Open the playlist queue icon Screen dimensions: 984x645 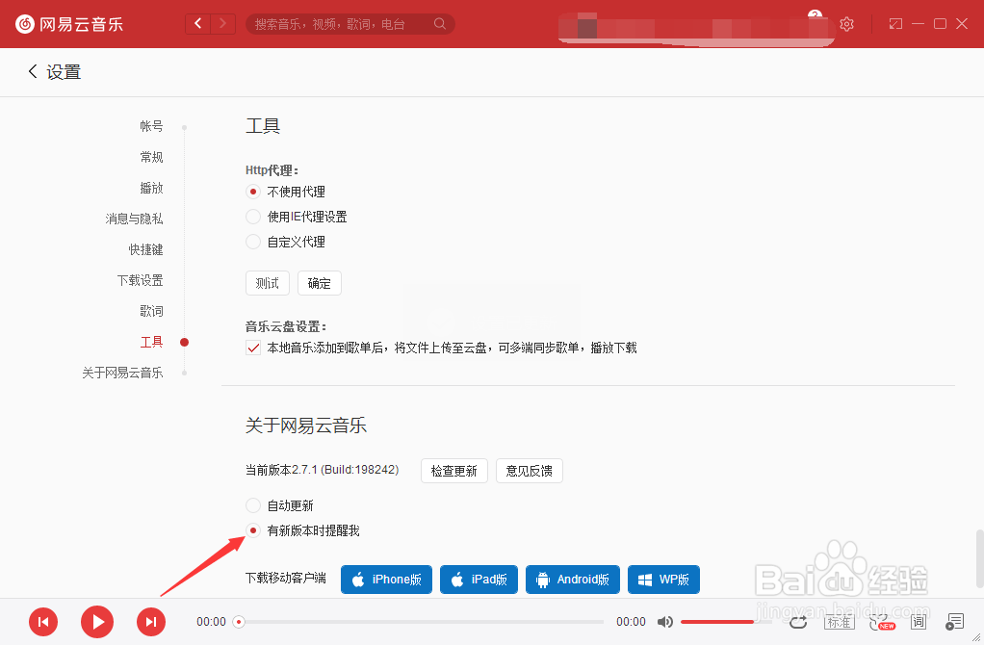tap(954, 622)
